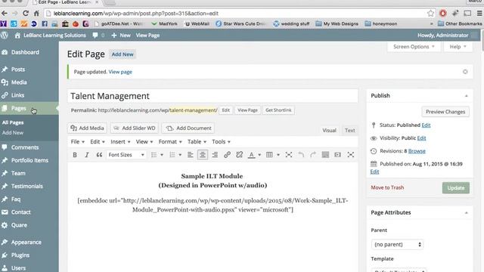Click the Update button

455,188
